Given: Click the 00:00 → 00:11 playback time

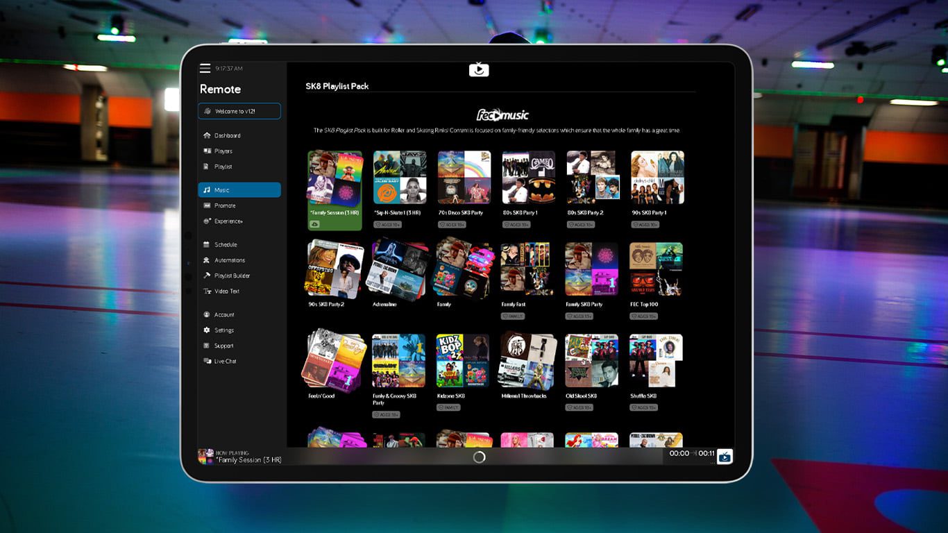Looking at the screenshot, I should (692, 453).
